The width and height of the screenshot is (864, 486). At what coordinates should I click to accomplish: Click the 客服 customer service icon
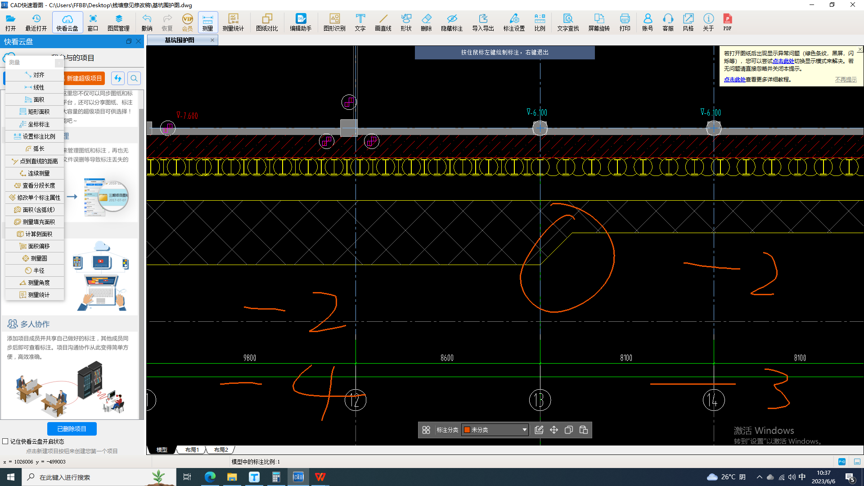(x=668, y=22)
